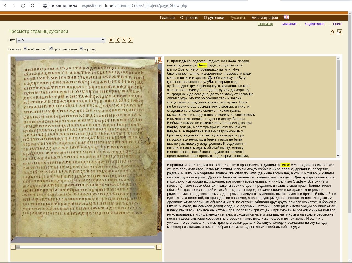Click the manuscript page image

pos(86,150)
